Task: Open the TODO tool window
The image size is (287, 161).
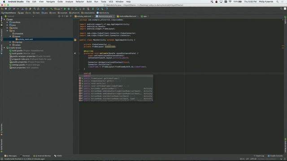Action: tap(58, 156)
